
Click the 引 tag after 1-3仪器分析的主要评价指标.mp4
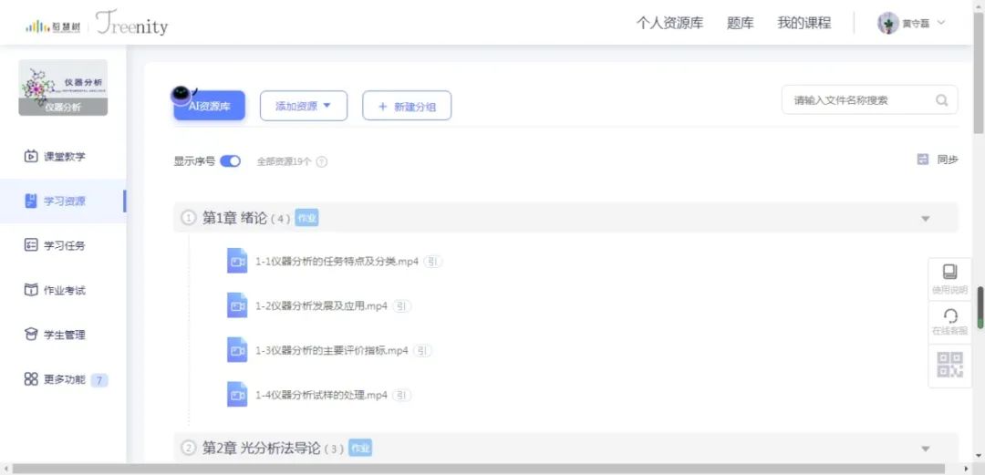click(x=423, y=351)
